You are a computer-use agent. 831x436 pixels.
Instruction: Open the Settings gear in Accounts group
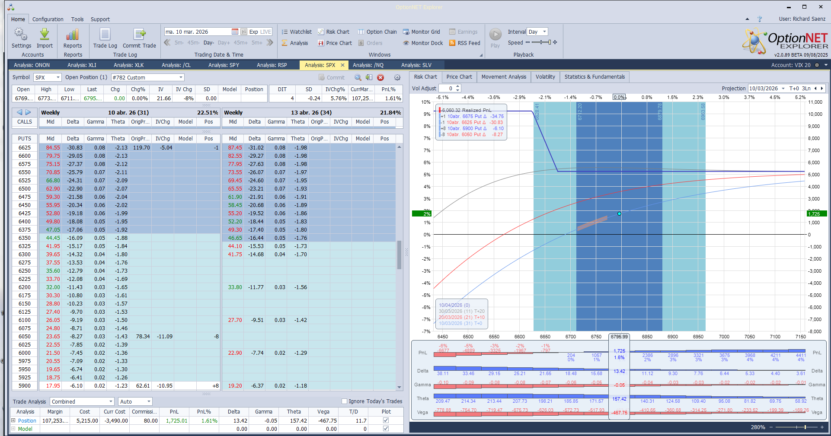coord(21,38)
